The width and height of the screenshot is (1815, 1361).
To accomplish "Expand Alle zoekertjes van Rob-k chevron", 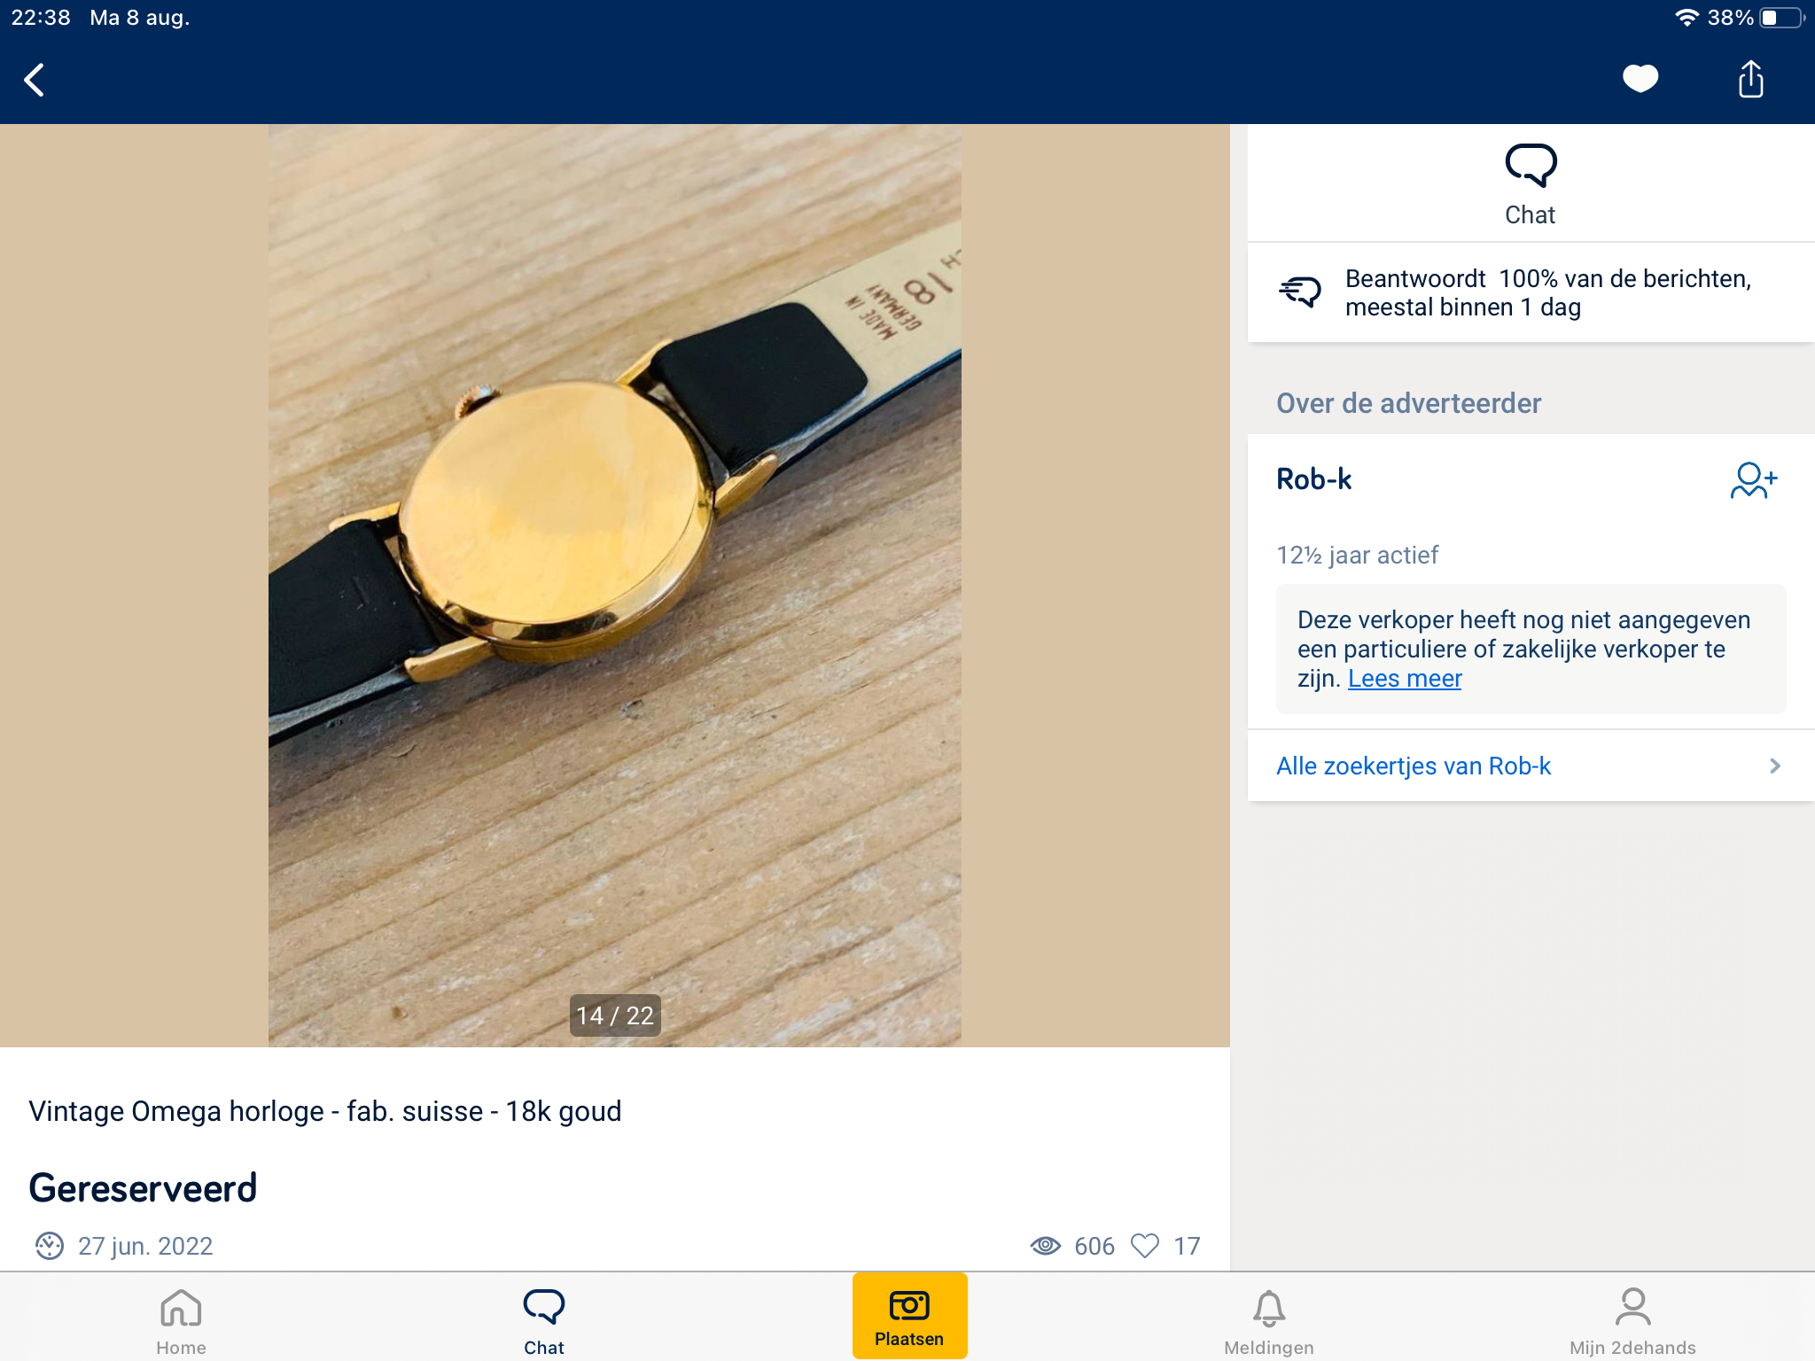I will point(1774,766).
